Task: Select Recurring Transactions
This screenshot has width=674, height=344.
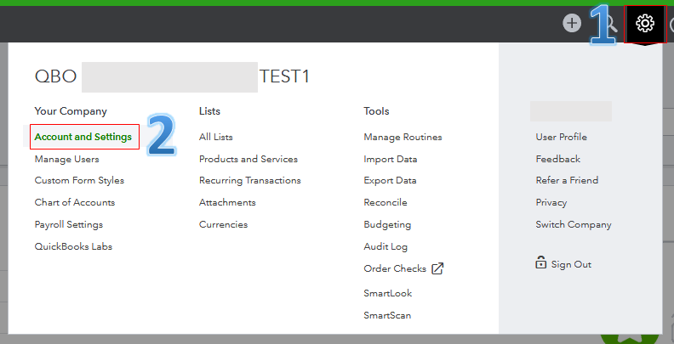Action: (250, 180)
